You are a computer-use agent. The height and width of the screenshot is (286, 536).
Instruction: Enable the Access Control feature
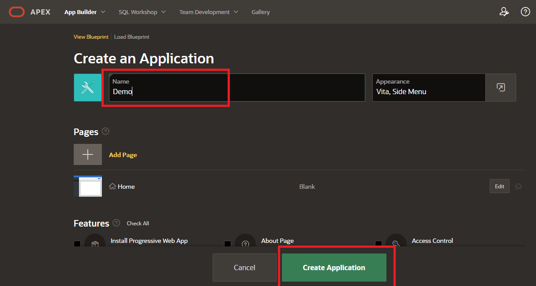[378, 242]
